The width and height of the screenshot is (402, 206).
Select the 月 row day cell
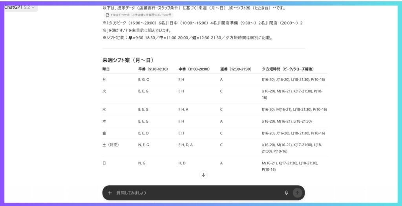(104, 79)
